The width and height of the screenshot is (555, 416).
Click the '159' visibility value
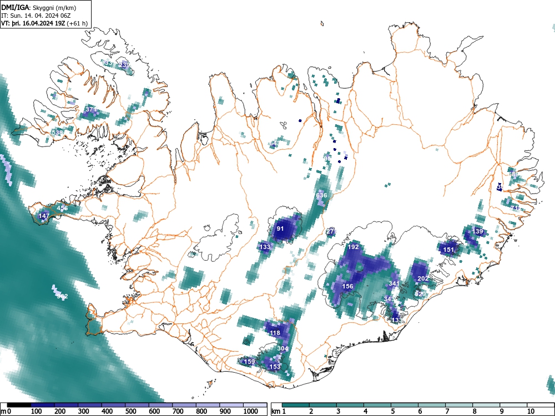(250, 362)
